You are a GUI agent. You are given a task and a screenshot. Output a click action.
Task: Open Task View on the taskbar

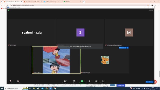click(x=30, y=88)
